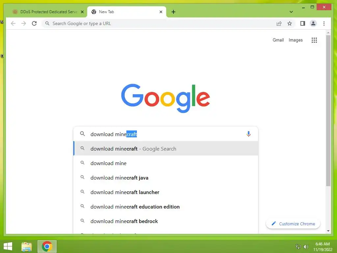
Task: Click the search icon beside 'download minecraft education edition'
Action: 82,206
